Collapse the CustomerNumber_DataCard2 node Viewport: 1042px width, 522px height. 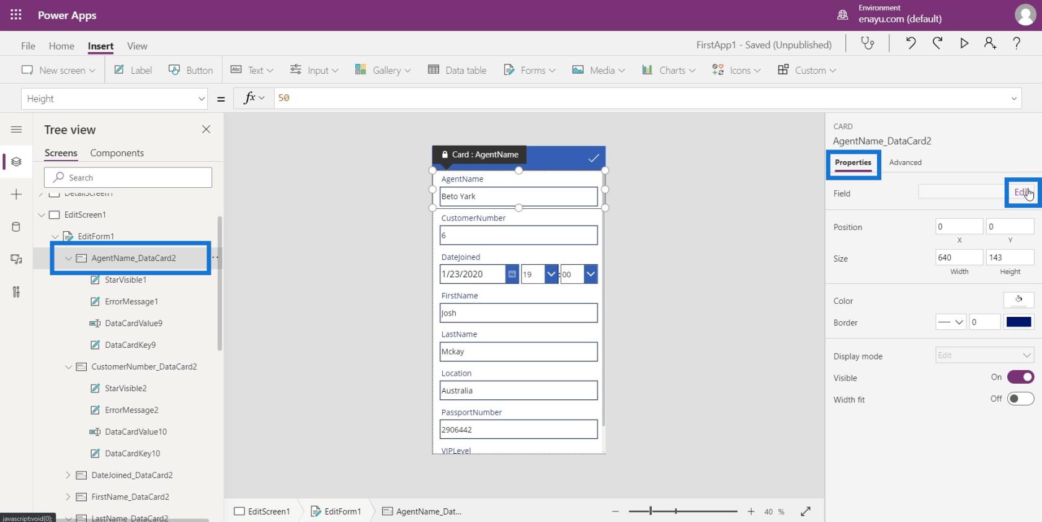point(68,367)
